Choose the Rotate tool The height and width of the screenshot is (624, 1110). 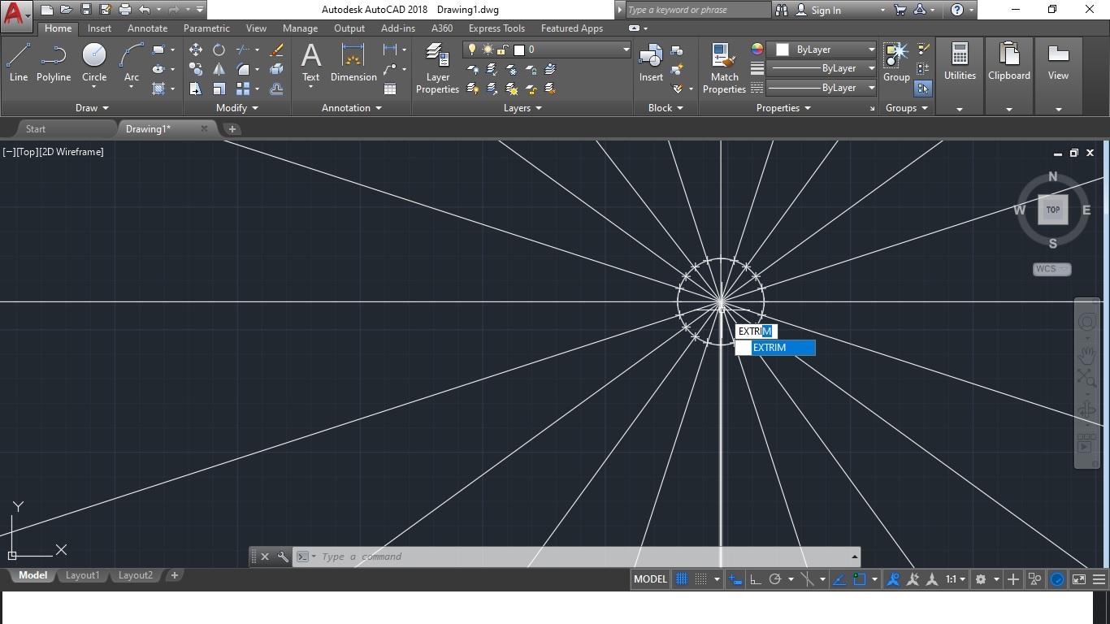[219, 50]
